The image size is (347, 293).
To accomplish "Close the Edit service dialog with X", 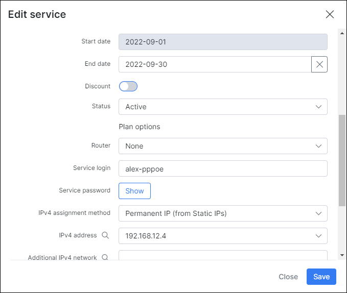I will 330,14.
